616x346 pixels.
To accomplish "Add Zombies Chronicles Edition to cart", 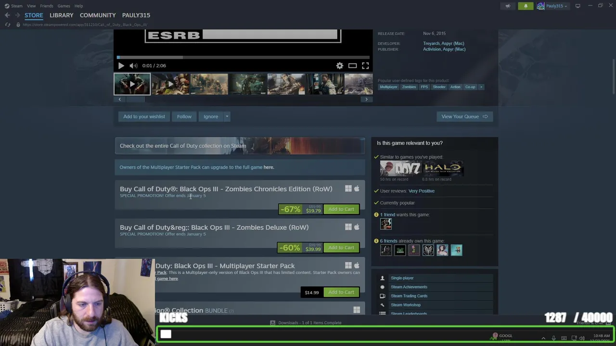I will pos(341,209).
